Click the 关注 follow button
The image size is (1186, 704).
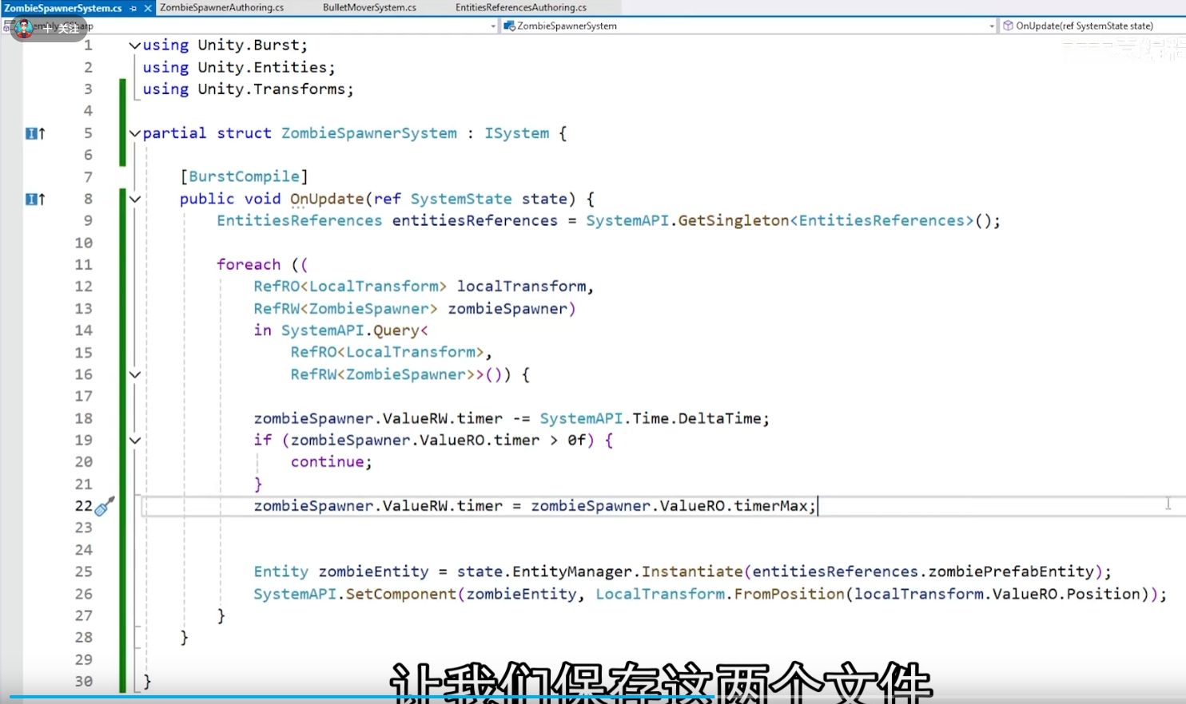(63, 28)
